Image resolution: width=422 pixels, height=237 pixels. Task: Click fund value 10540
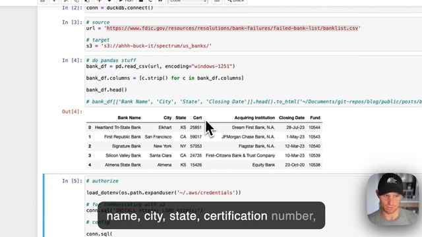tap(315, 146)
